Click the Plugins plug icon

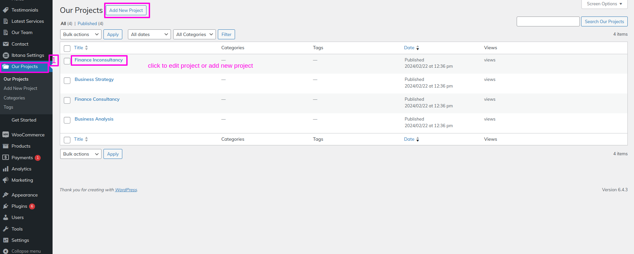[6, 206]
